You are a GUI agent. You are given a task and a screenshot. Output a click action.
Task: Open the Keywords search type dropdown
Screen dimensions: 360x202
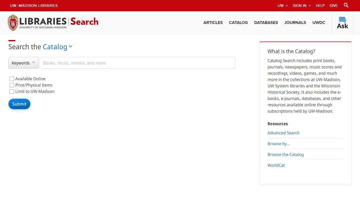pyautogui.click(x=23, y=63)
